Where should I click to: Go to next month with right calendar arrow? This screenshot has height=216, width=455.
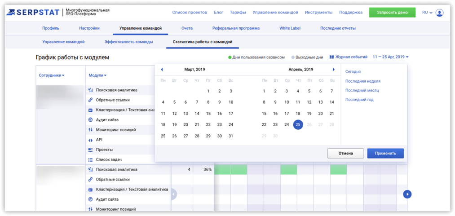pos(334,70)
